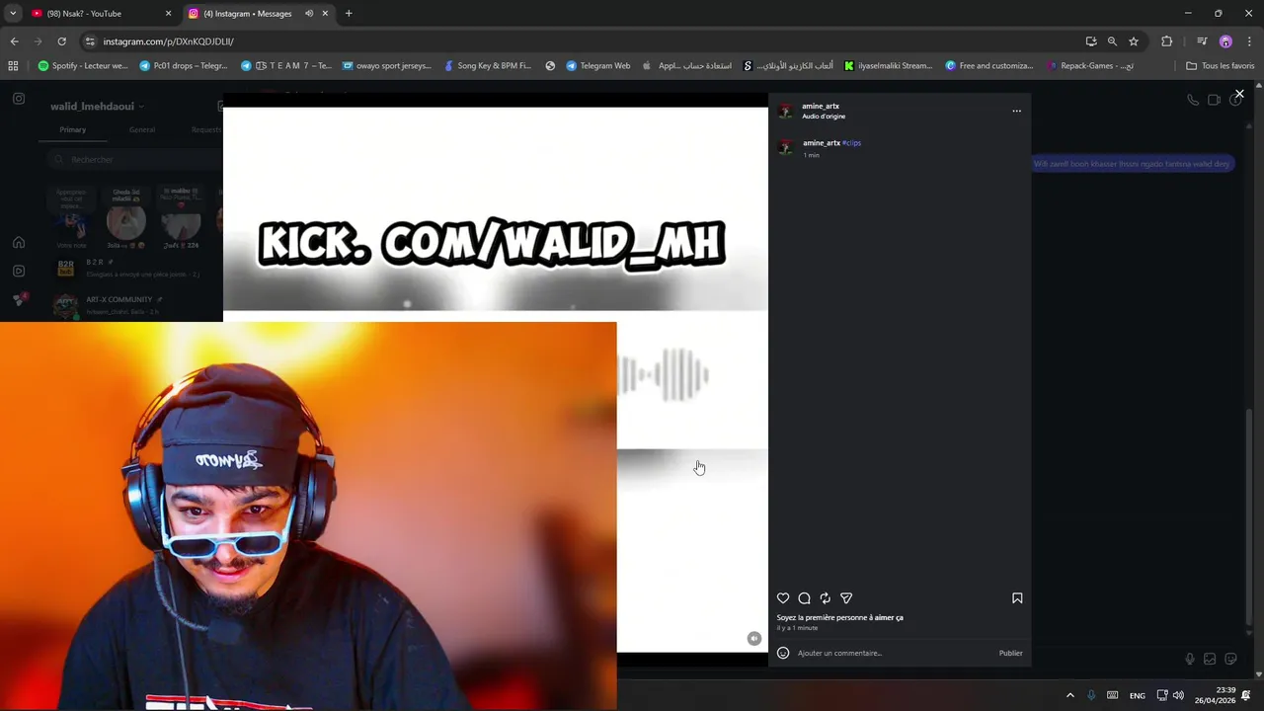This screenshot has height=711, width=1264.
Task: Start a voice call in chat header
Action: pos(1193,100)
